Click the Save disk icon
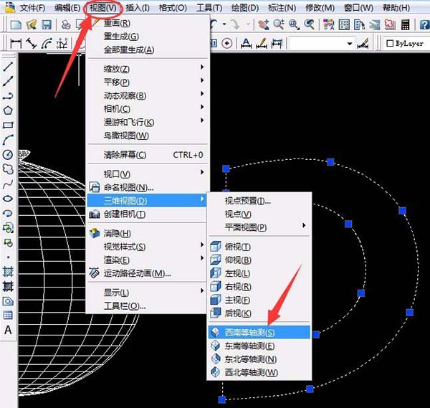Screen dimensions: 430x408 [x=47, y=25]
